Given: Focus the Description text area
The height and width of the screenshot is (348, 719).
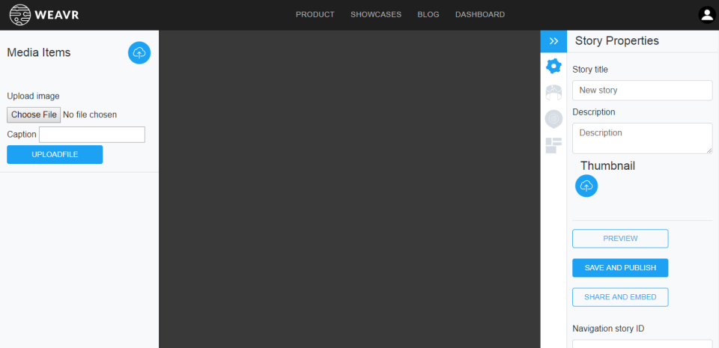Looking at the screenshot, I should [643, 138].
